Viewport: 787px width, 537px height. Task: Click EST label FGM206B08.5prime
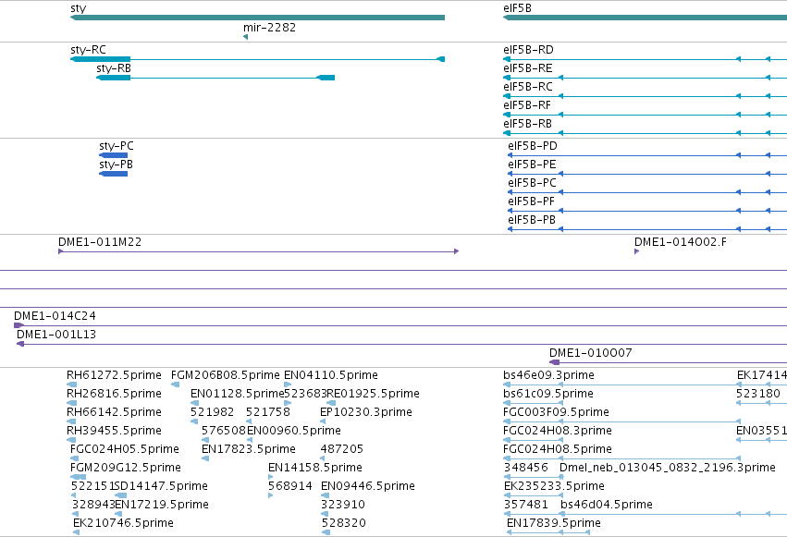[226, 375]
